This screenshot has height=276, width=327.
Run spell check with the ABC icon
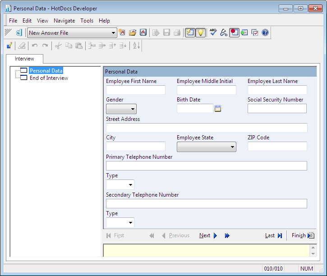(x=213, y=32)
